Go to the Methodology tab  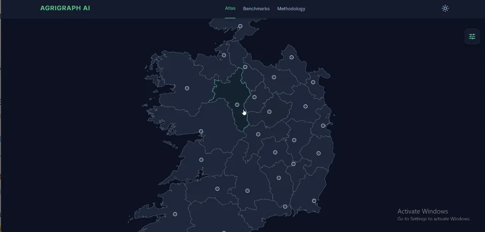[x=291, y=9]
